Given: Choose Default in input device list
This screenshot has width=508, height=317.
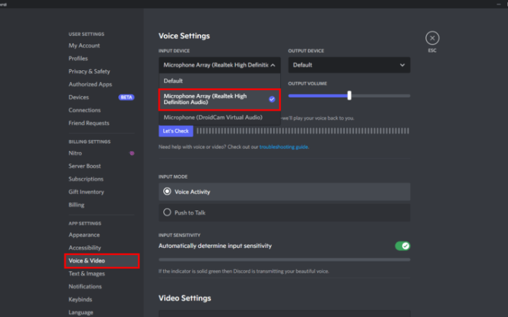Looking at the screenshot, I should pyautogui.click(x=219, y=81).
